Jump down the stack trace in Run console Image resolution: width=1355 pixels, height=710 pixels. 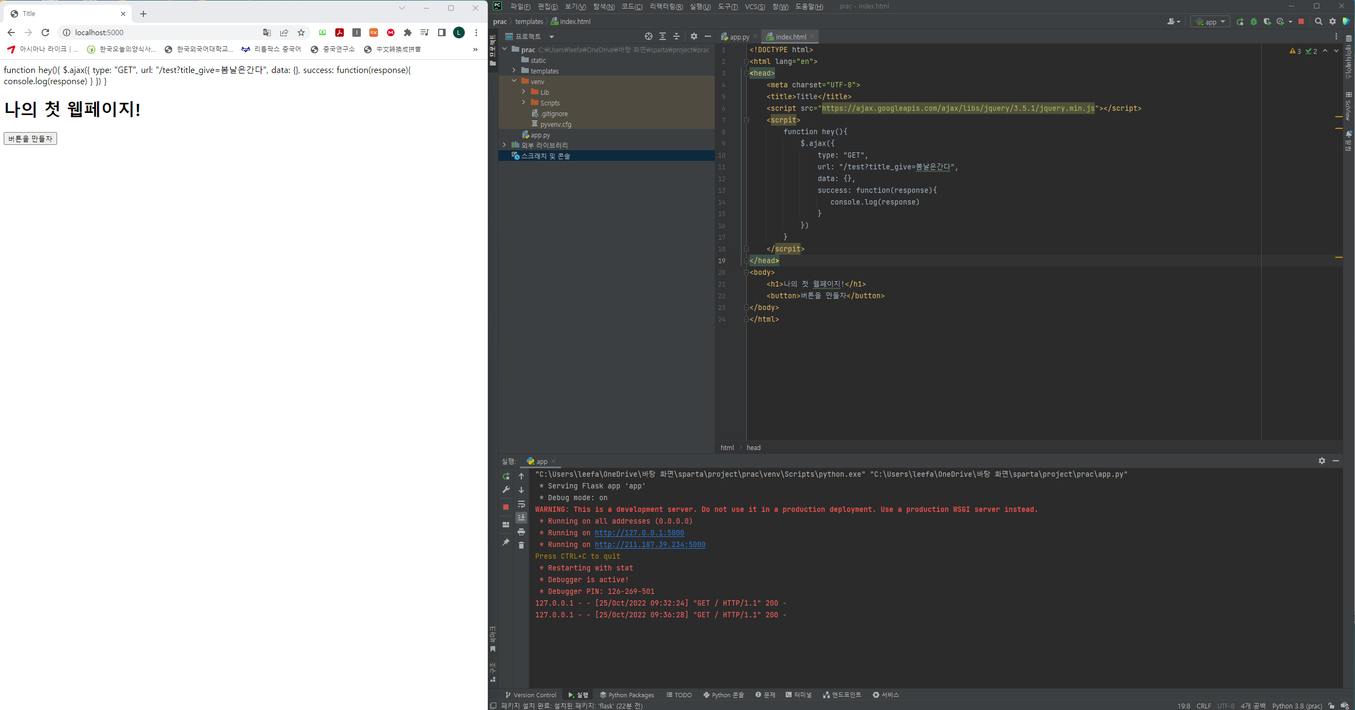pos(521,490)
